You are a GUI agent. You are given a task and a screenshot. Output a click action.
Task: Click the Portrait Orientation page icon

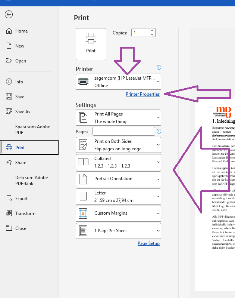pos(83,179)
